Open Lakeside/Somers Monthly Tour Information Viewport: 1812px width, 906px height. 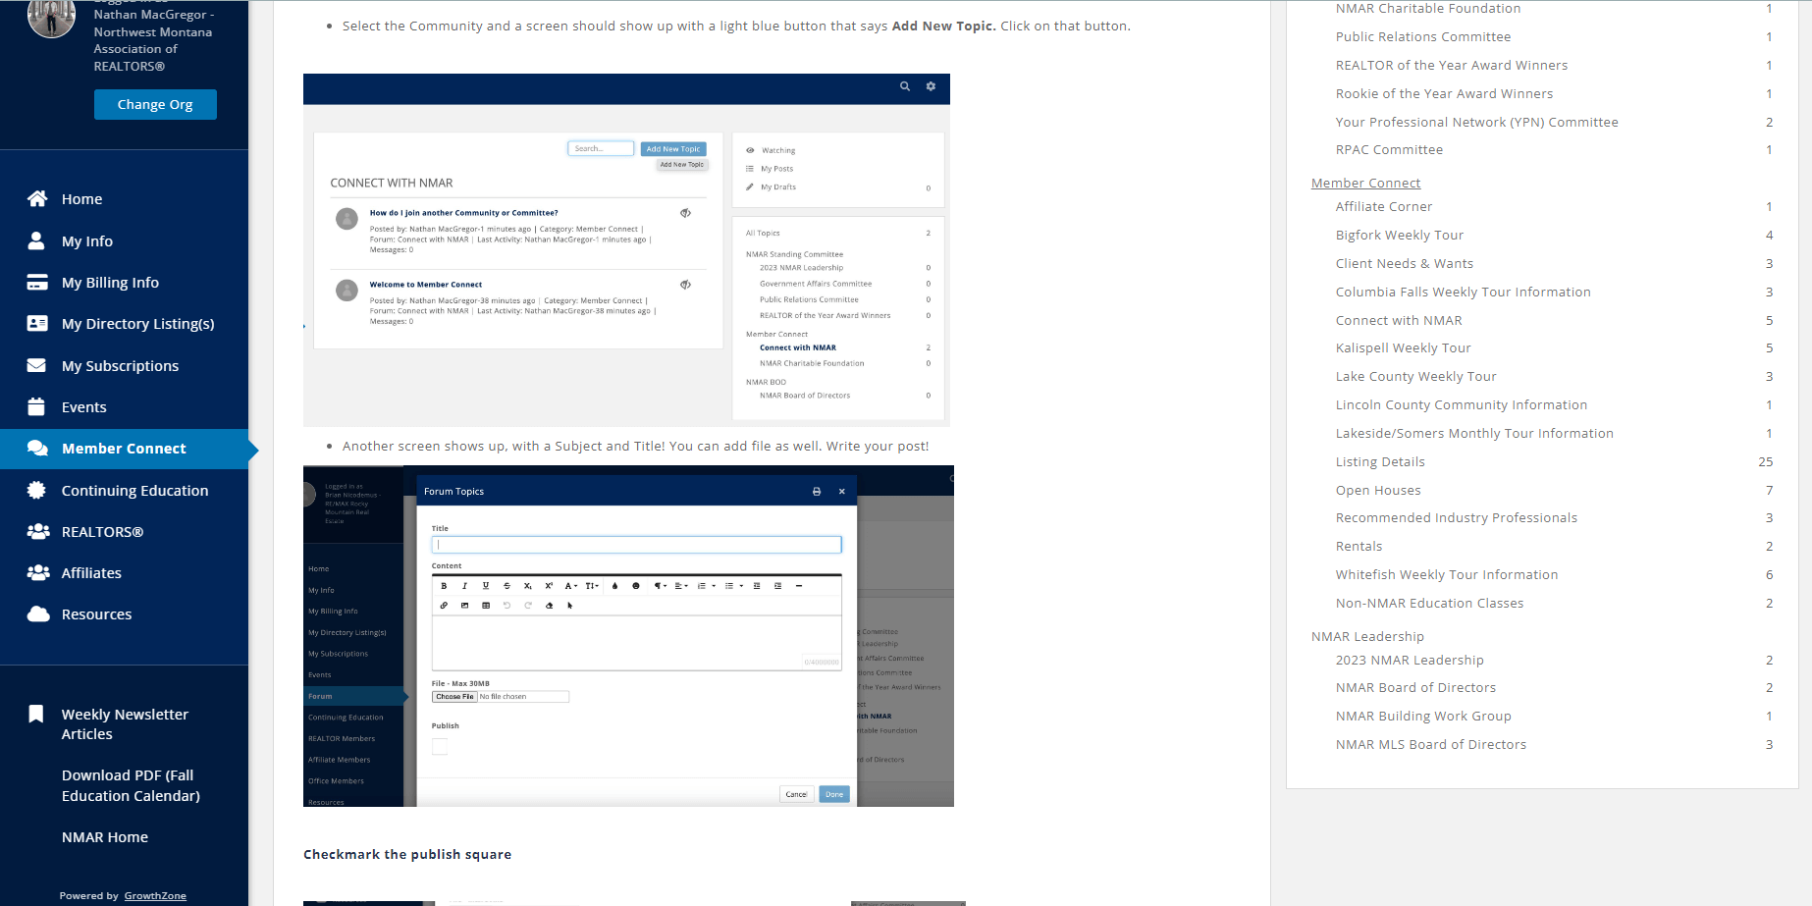[x=1474, y=433]
